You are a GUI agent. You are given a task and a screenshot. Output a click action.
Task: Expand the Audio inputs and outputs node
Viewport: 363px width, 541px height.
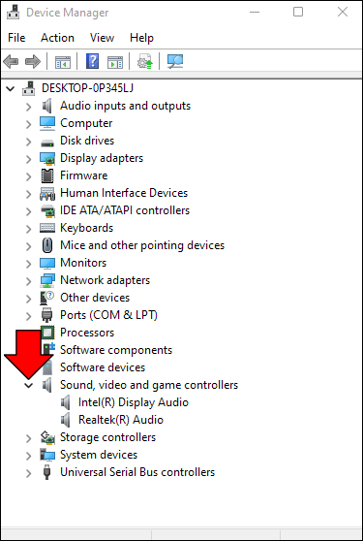click(29, 107)
